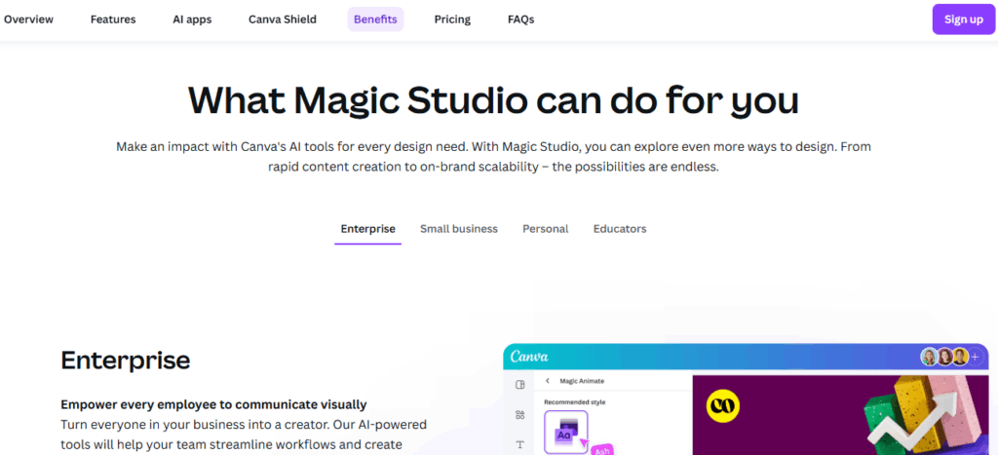Viewport: 998px width, 455px height.
Task: Switch to the Personal tab
Action: click(x=546, y=228)
